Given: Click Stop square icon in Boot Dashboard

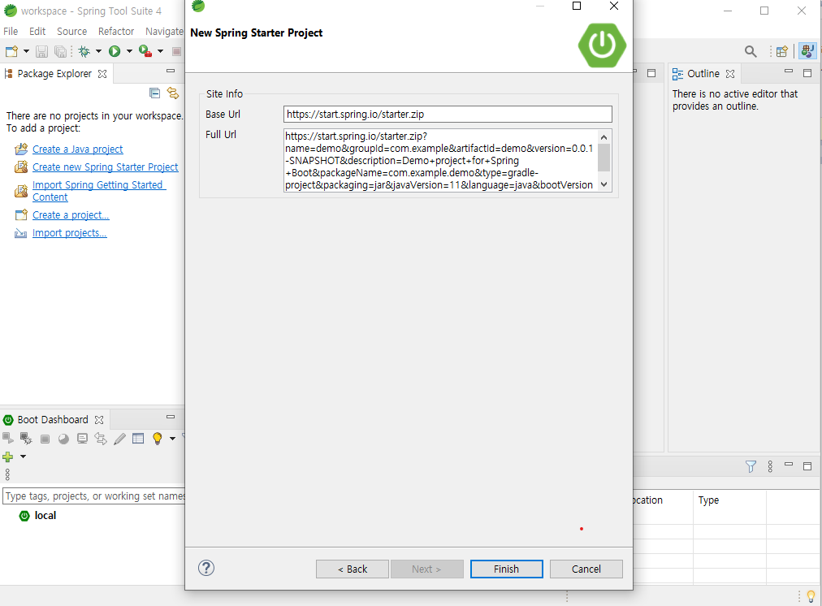Looking at the screenshot, I should pos(45,439).
